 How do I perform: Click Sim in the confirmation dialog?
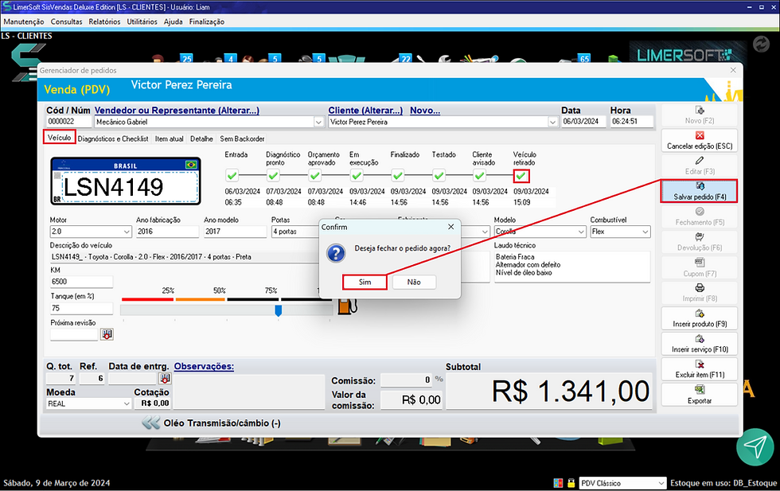[x=364, y=282]
